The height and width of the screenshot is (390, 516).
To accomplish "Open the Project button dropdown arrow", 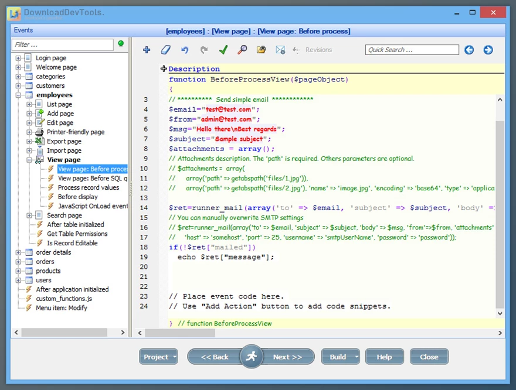I will 174,357.
